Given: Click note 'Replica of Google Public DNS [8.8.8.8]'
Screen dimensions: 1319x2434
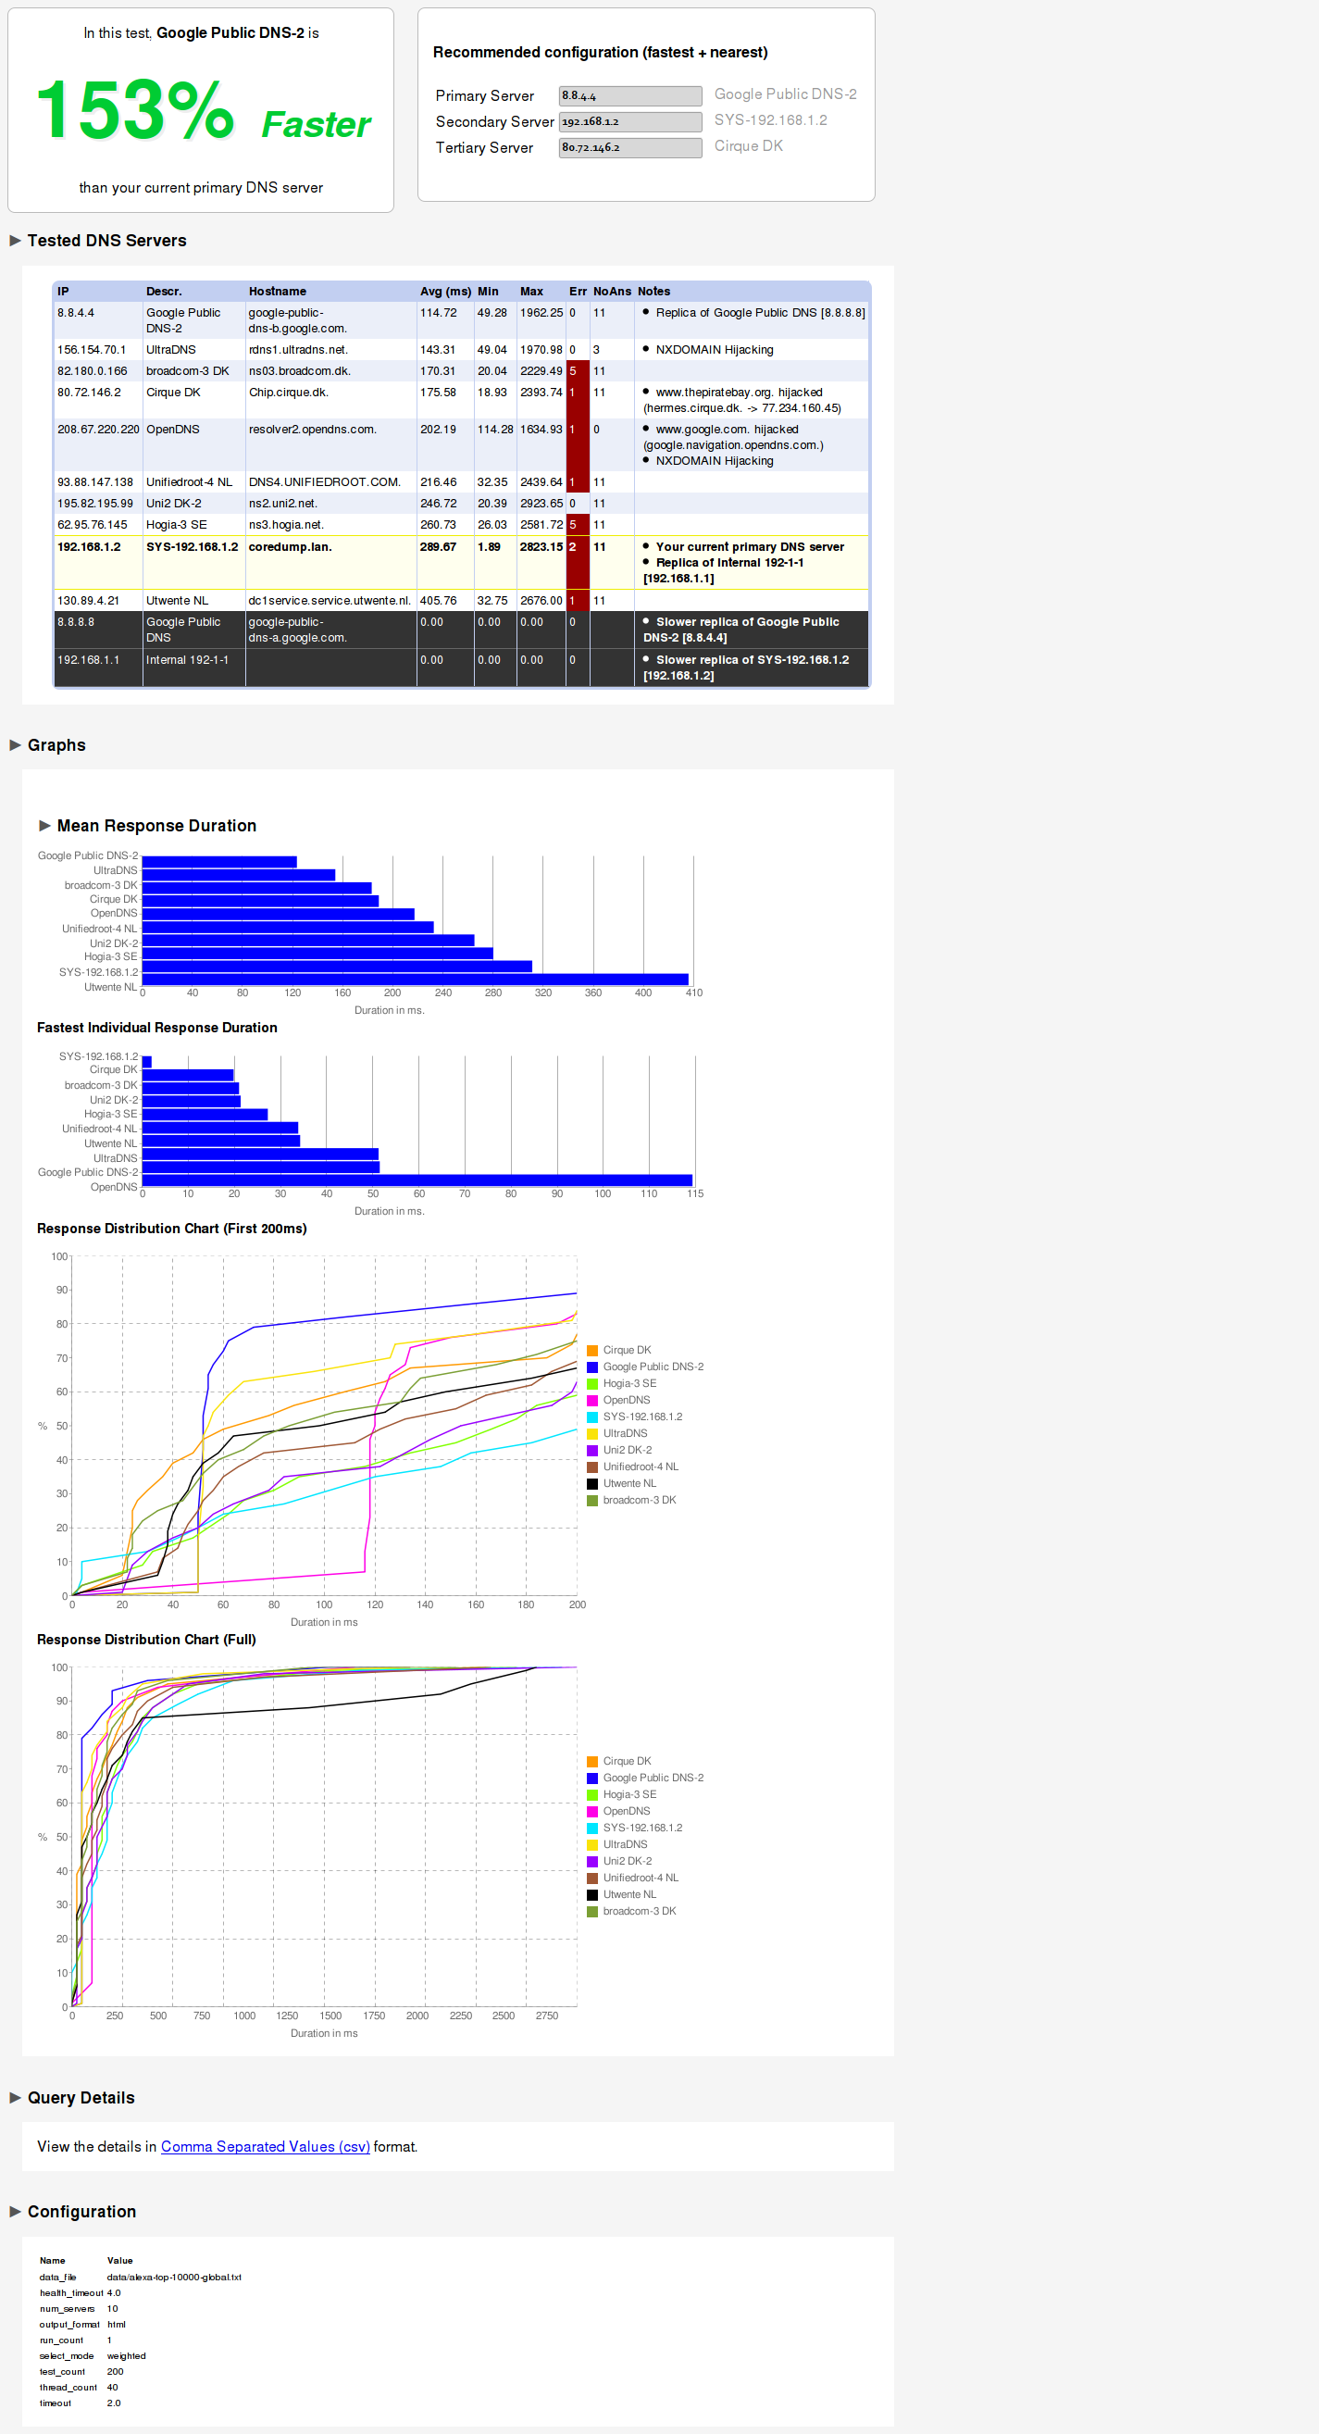Looking at the screenshot, I should (x=761, y=314).
